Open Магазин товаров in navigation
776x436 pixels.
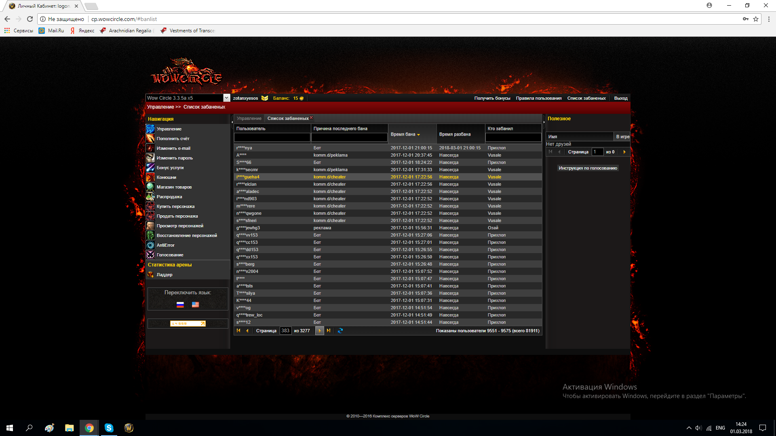point(174,187)
